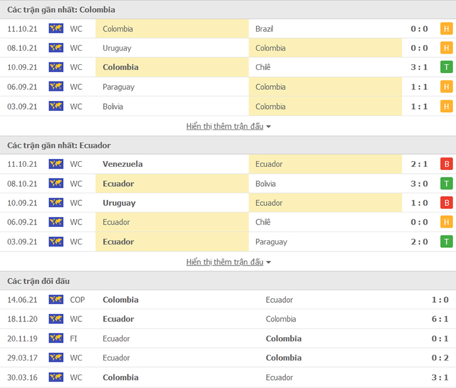Click the H draw badge on Uruguay-Colombia row

447,48
